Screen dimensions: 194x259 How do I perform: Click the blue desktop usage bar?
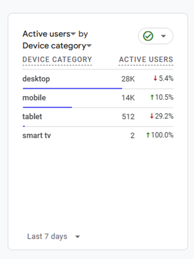(72, 88)
